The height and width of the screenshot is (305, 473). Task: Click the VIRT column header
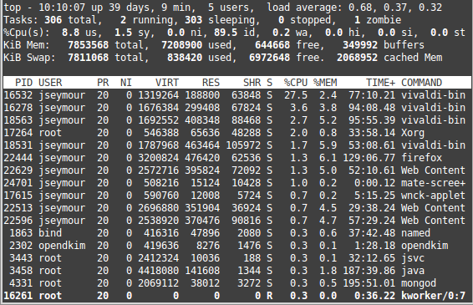(x=167, y=83)
